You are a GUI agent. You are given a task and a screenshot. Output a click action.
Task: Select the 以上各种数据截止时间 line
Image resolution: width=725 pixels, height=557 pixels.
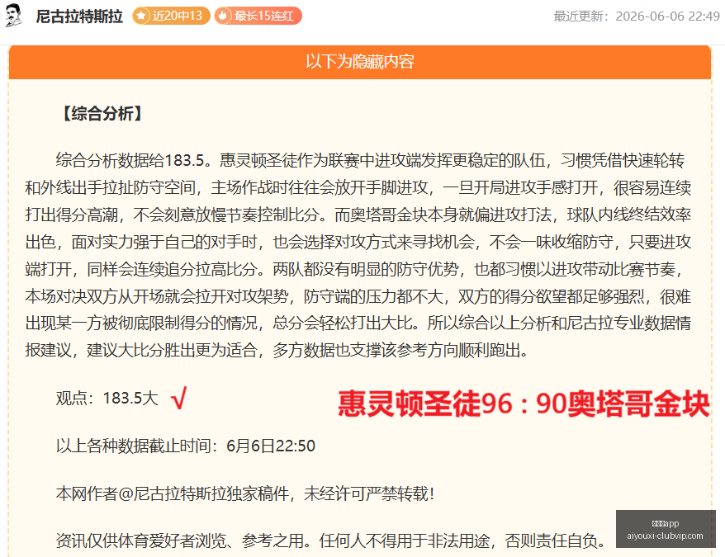[x=186, y=446]
